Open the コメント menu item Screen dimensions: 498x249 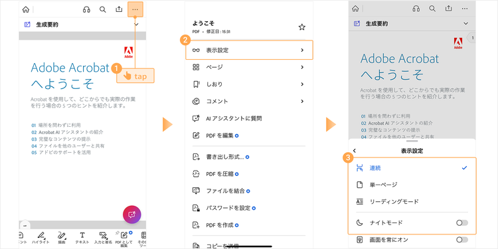click(249, 102)
